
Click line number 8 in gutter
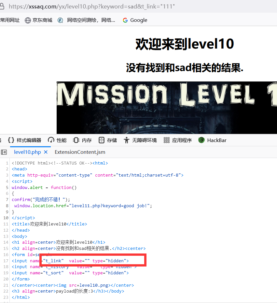pos(7,206)
